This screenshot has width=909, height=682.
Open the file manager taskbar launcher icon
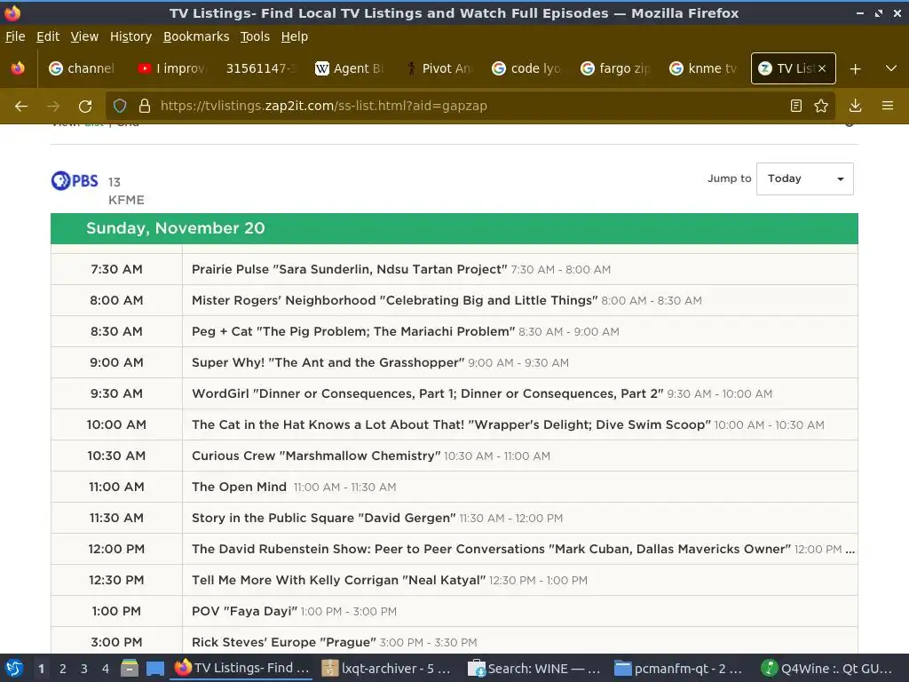(x=130, y=669)
